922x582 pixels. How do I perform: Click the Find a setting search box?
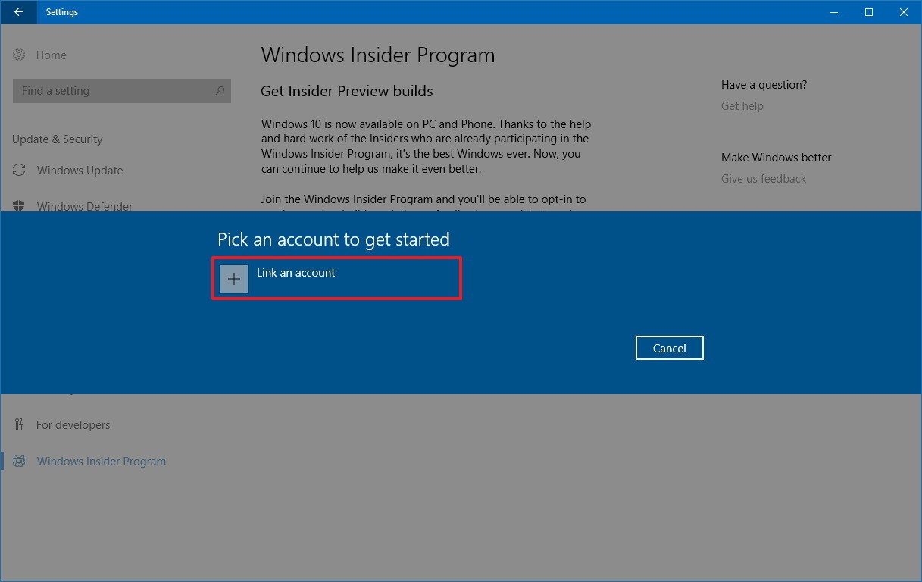[x=114, y=91]
